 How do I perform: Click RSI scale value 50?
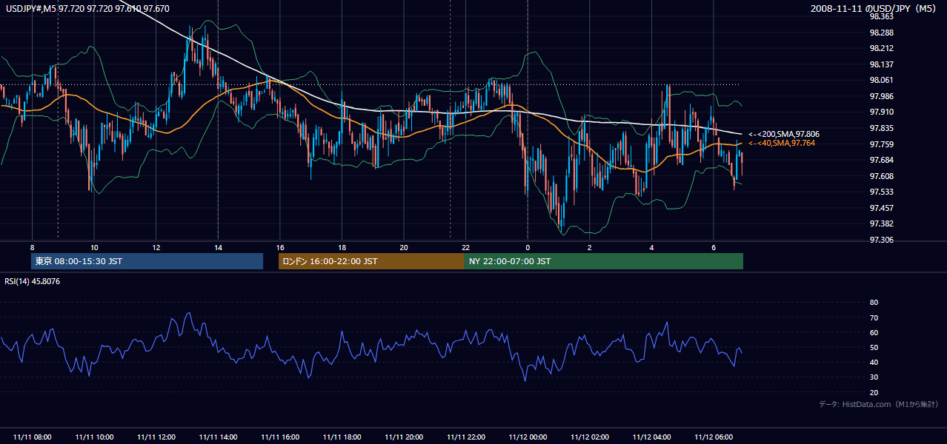[874, 347]
